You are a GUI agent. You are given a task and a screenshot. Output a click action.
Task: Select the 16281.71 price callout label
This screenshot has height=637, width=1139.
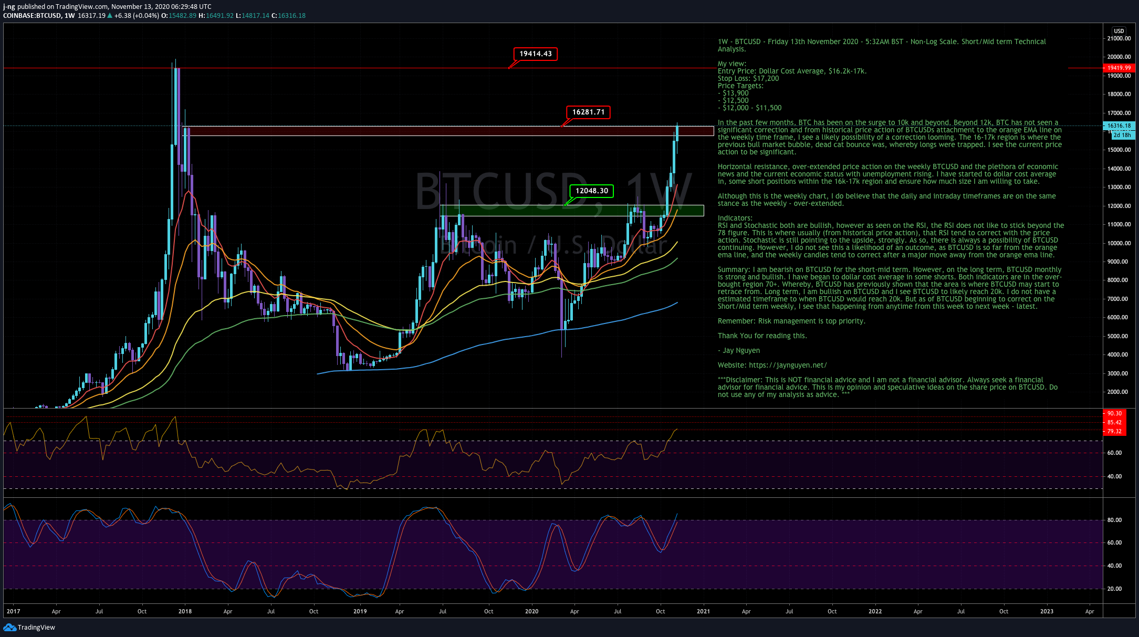click(x=588, y=112)
